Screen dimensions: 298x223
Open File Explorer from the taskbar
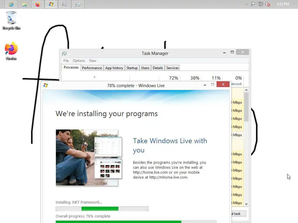[24, 4]
